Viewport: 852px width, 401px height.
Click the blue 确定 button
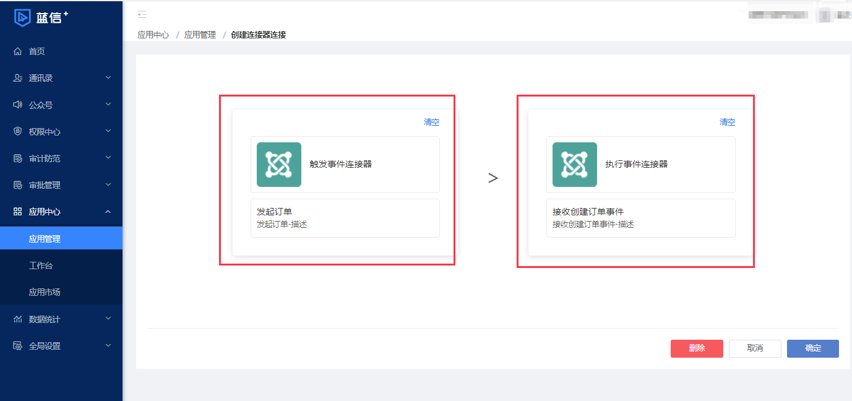pos(813,348)
